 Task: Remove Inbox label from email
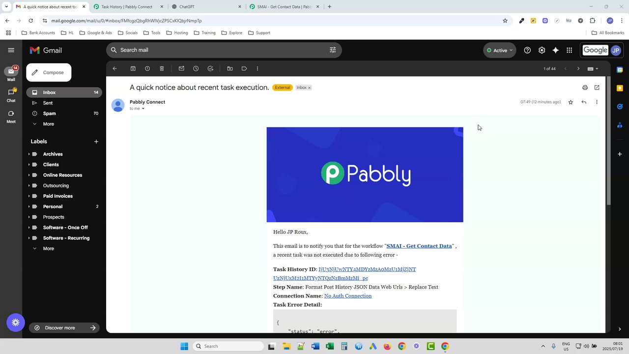(x=309, y=88)
